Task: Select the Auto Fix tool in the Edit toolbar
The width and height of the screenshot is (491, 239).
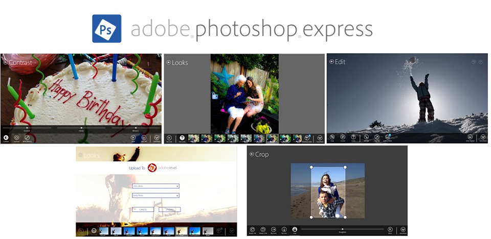Action: pos(377,137)
